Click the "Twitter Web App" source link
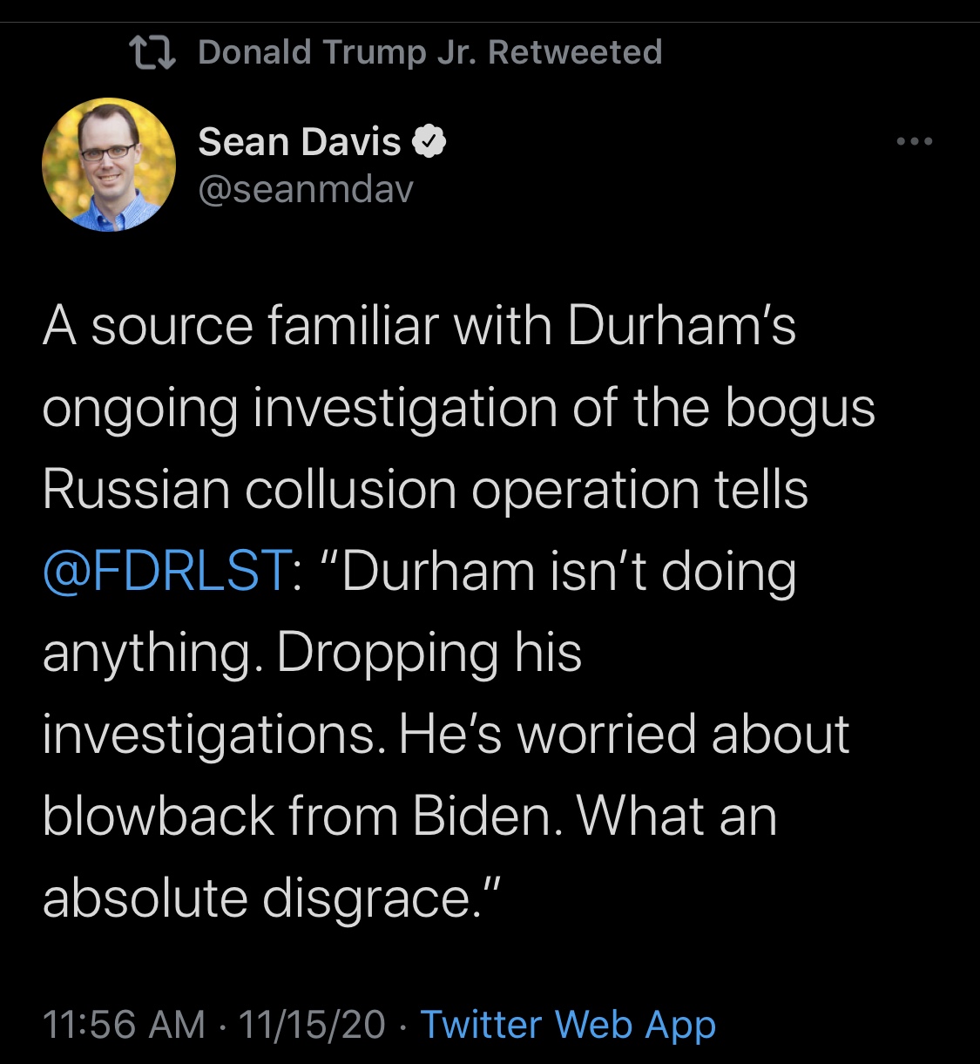 568,1024
